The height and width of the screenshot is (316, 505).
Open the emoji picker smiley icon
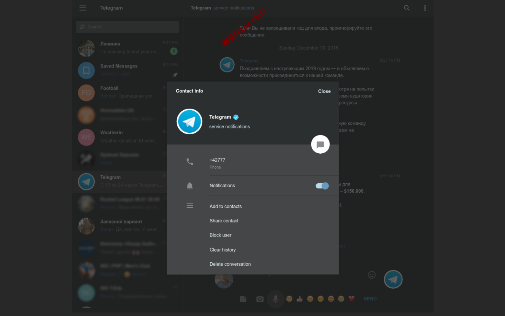coord(372,275)
